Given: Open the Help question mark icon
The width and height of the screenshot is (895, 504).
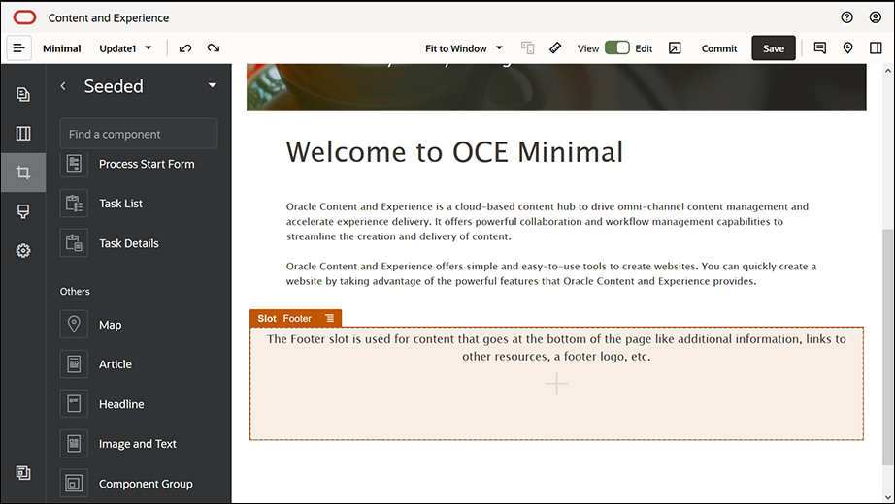Looking at the screenshot, I should tap(846, 17).
